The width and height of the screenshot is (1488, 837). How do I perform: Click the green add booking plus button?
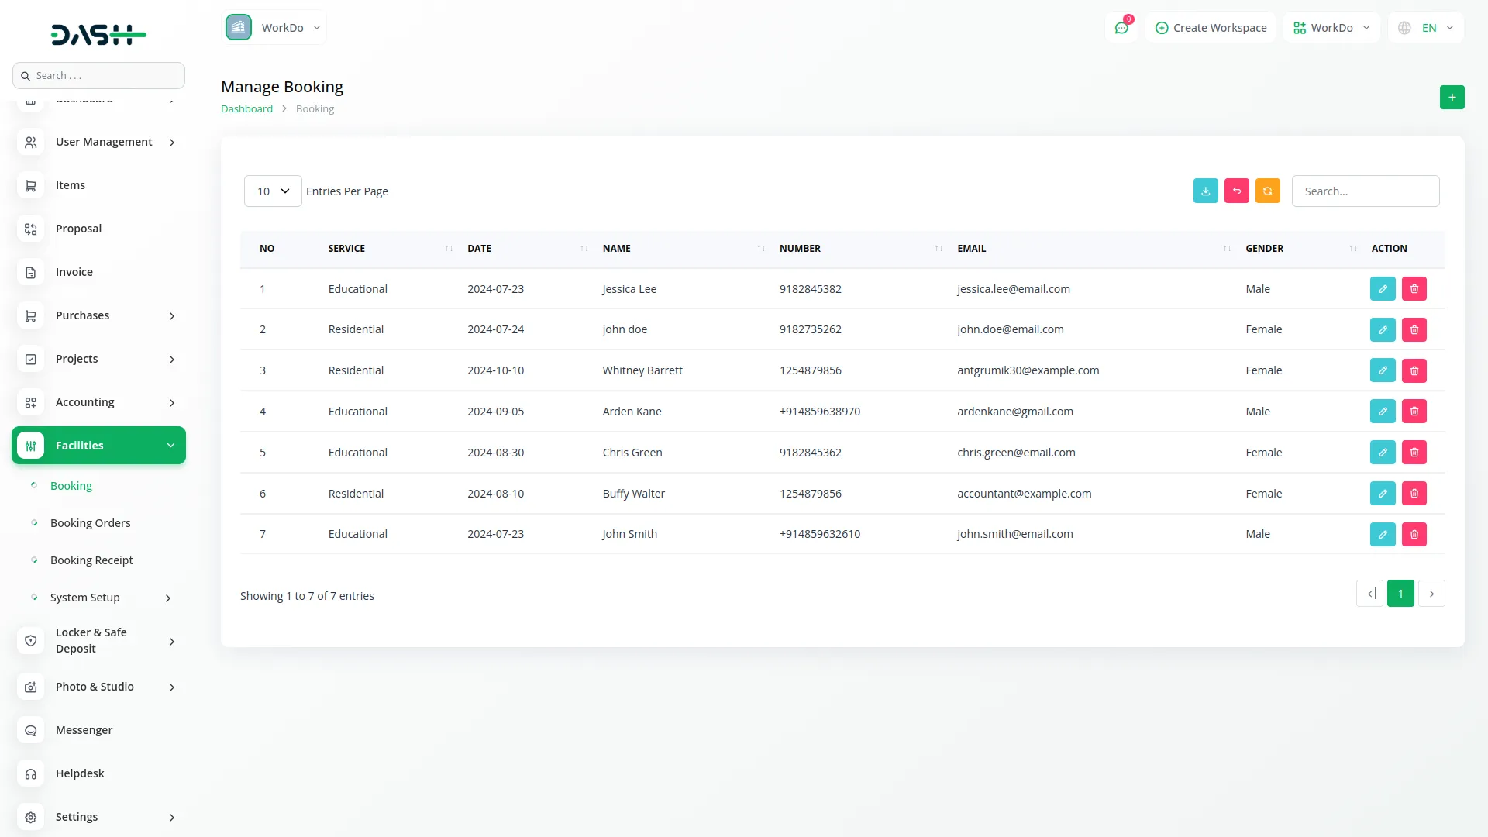coord(1452,98)
